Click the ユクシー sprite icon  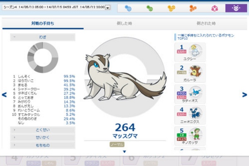195,51
